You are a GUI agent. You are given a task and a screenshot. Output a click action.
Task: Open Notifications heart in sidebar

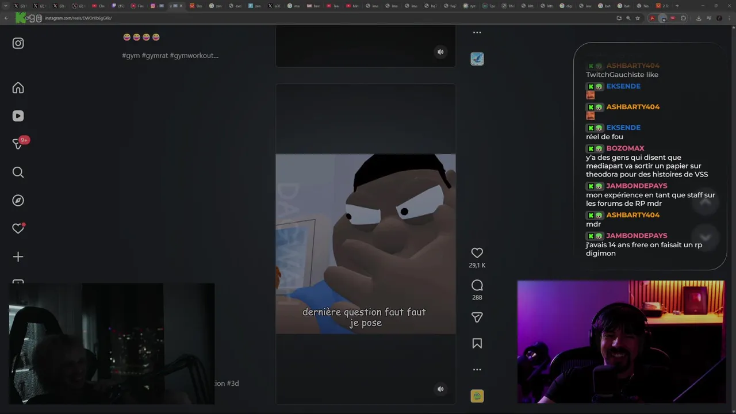[18, 229]
